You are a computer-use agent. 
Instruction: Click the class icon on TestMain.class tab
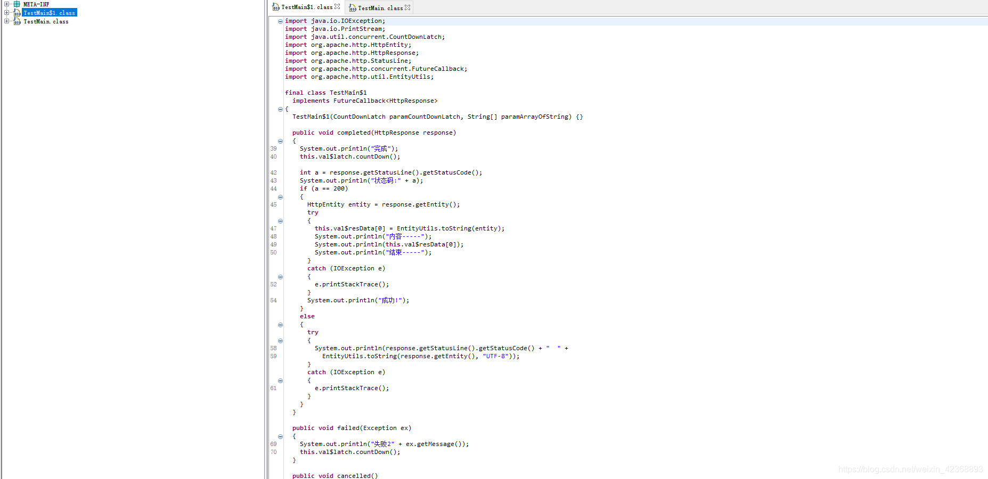click(x=353, y=8)
